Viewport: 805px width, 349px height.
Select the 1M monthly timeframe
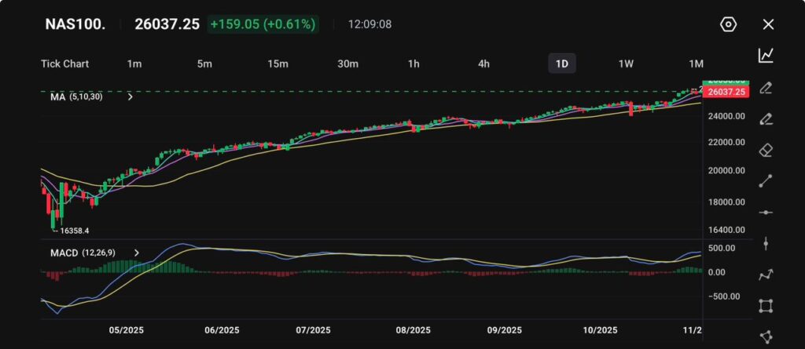pyautogui.click(x=696, y=64)
